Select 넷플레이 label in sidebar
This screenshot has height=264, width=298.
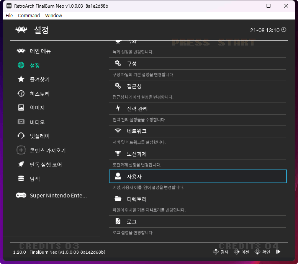pyautogui.click(x=40, y=136)
